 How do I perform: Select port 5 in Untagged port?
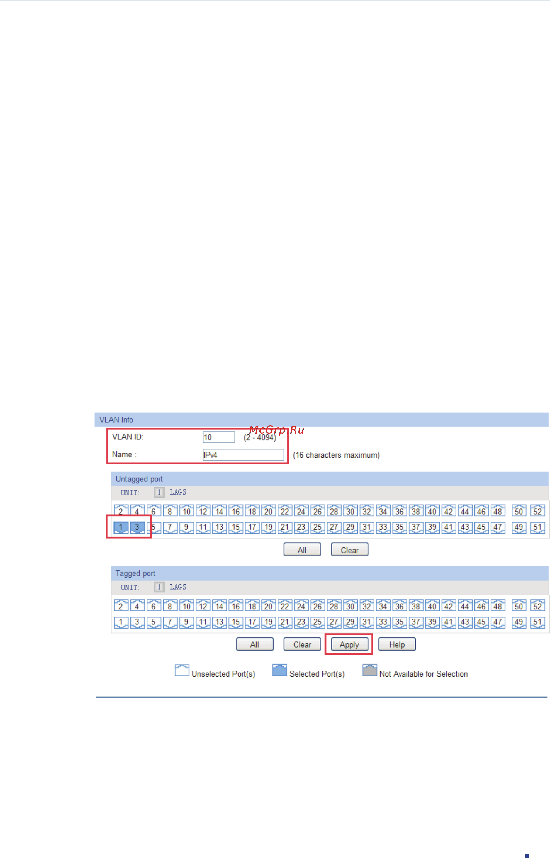(154, 528)
